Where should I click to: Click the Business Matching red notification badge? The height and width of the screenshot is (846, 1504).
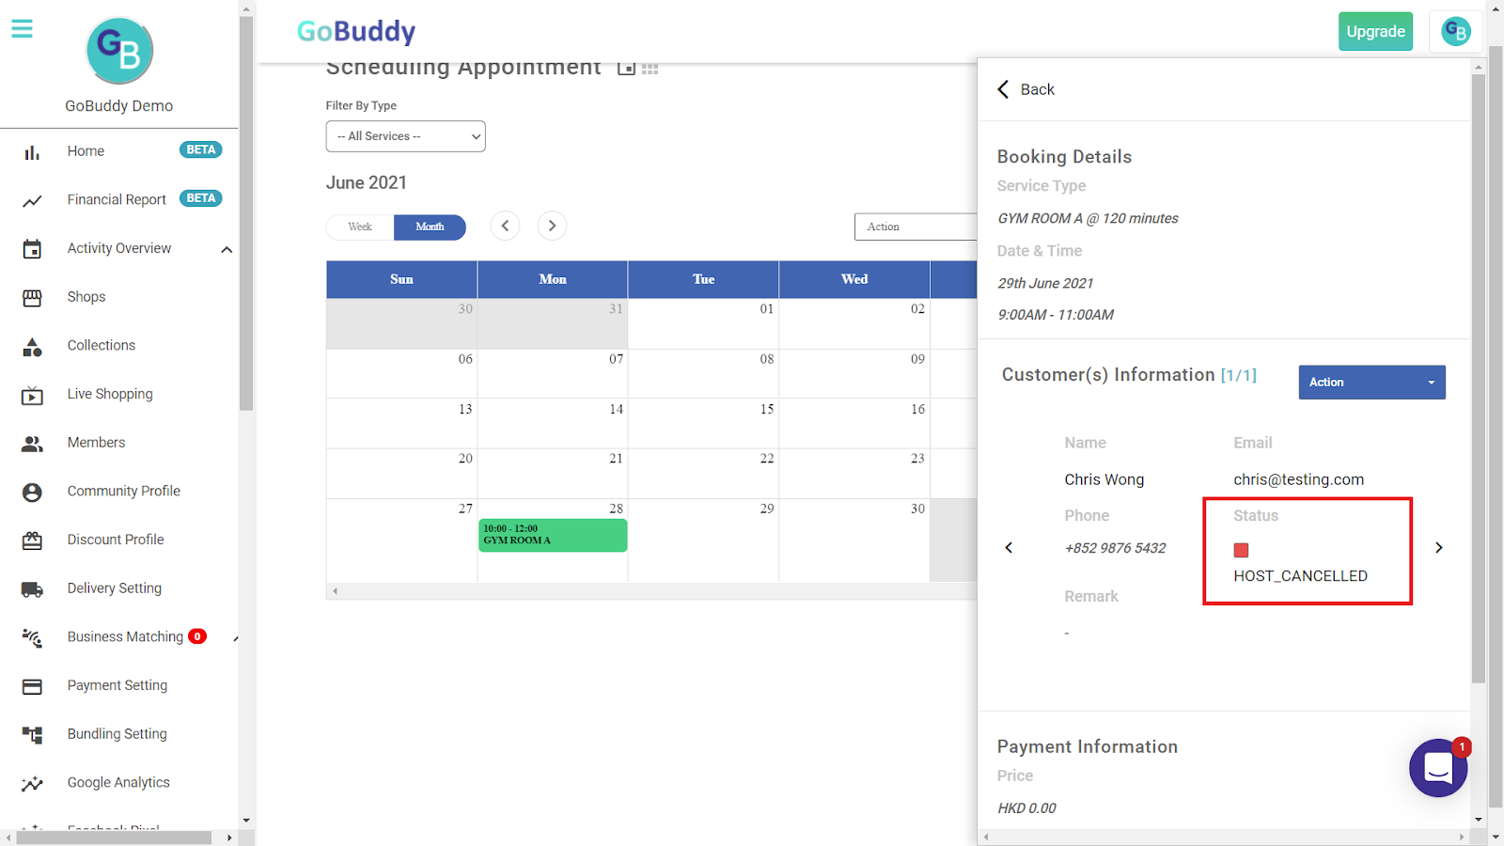coord(197,636)
